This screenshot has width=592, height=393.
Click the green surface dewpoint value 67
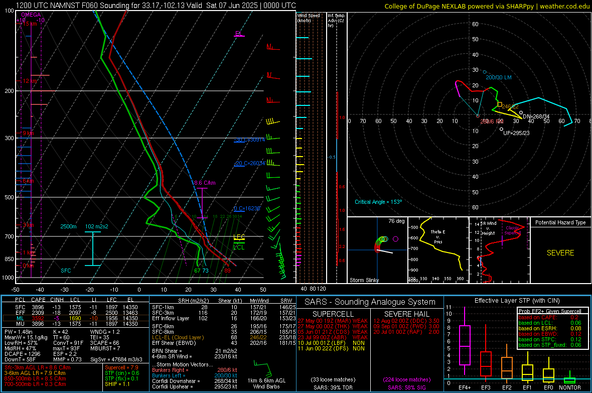click(198, 271)
